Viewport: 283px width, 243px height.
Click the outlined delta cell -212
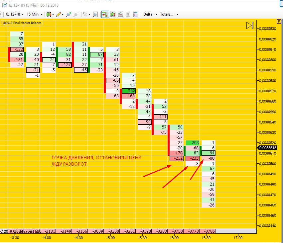(x=177, y=158)
